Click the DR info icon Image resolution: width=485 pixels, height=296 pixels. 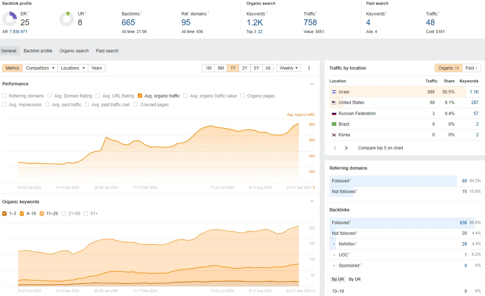pos(28,12)
